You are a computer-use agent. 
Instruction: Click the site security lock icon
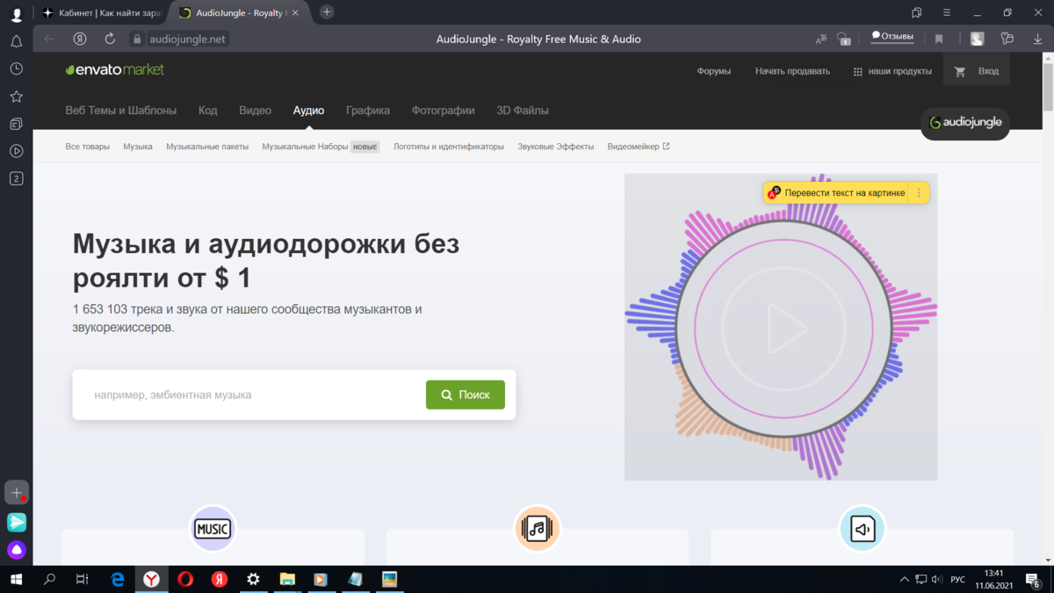pyautogui.click(x=136, y=39)
